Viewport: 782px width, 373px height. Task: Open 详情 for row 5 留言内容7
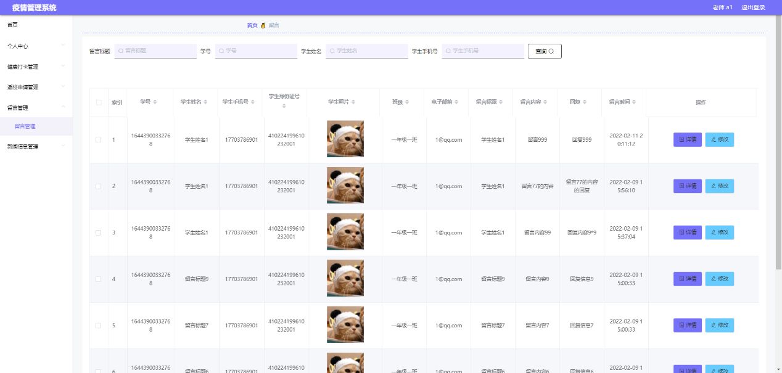[688, 326]
